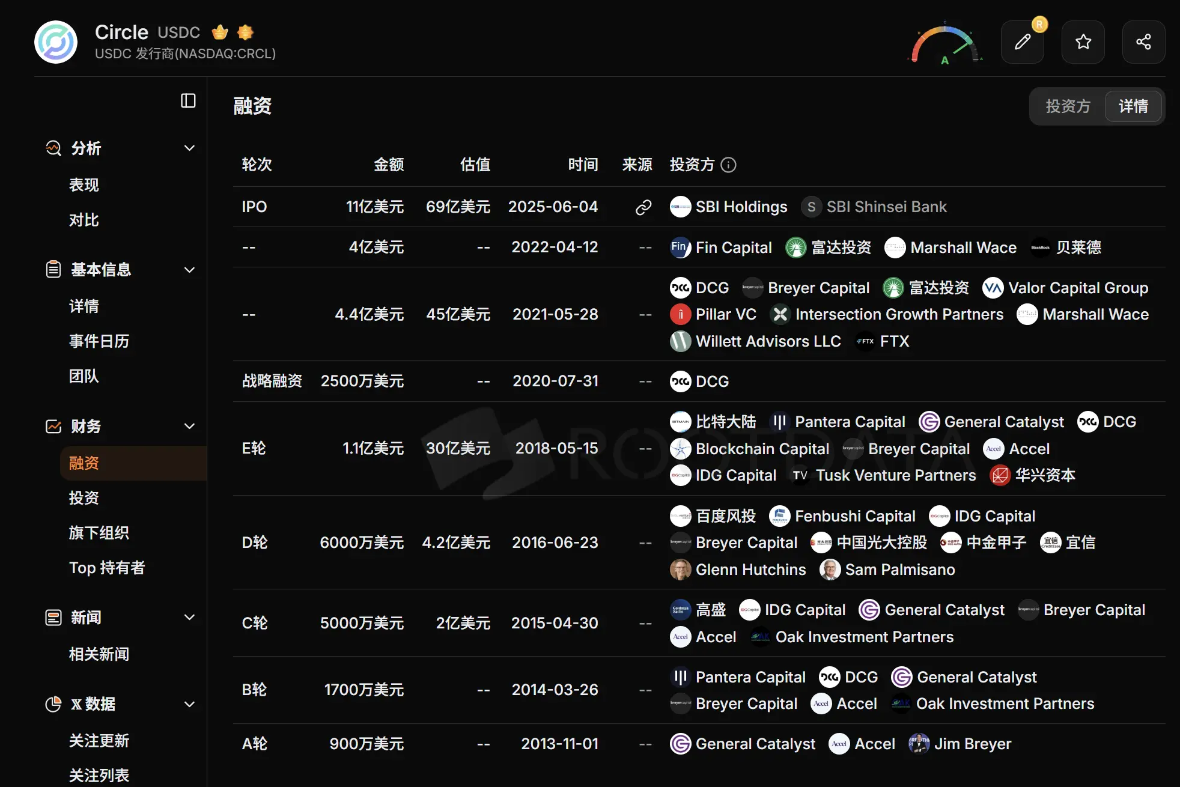
Task: Open 旗下组织 in the sidebar
Action: tap(99, 533)
